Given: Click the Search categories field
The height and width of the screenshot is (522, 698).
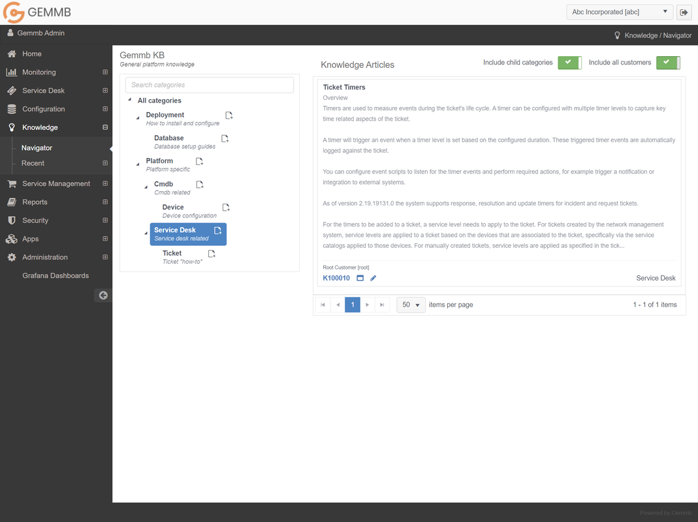Looking at the screenshot, I should click(210, 85).
